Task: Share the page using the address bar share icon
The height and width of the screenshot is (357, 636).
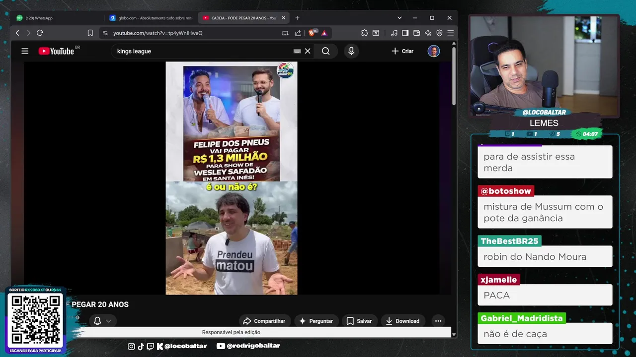Action: click(298, 33)
